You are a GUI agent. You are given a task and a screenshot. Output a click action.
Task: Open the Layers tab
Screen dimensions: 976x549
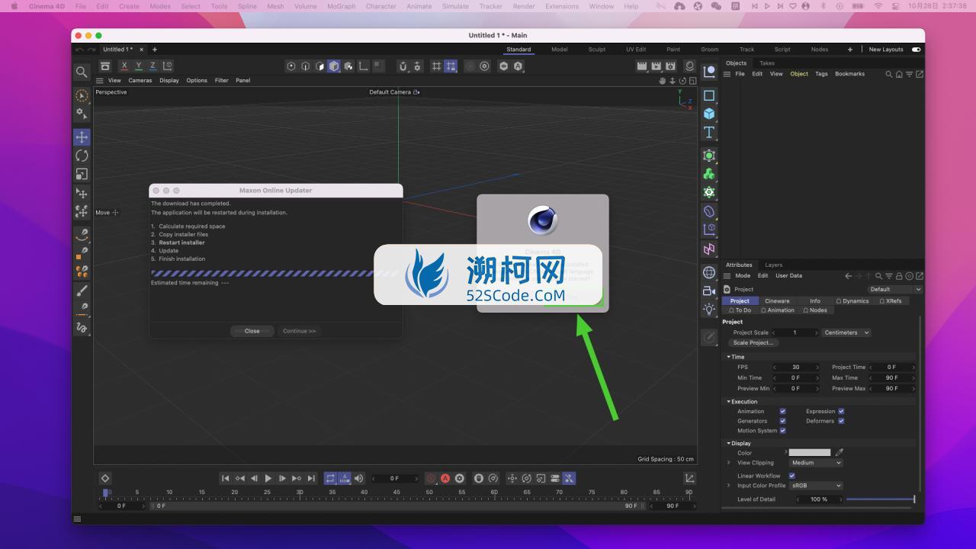click(x=774, y=265)
